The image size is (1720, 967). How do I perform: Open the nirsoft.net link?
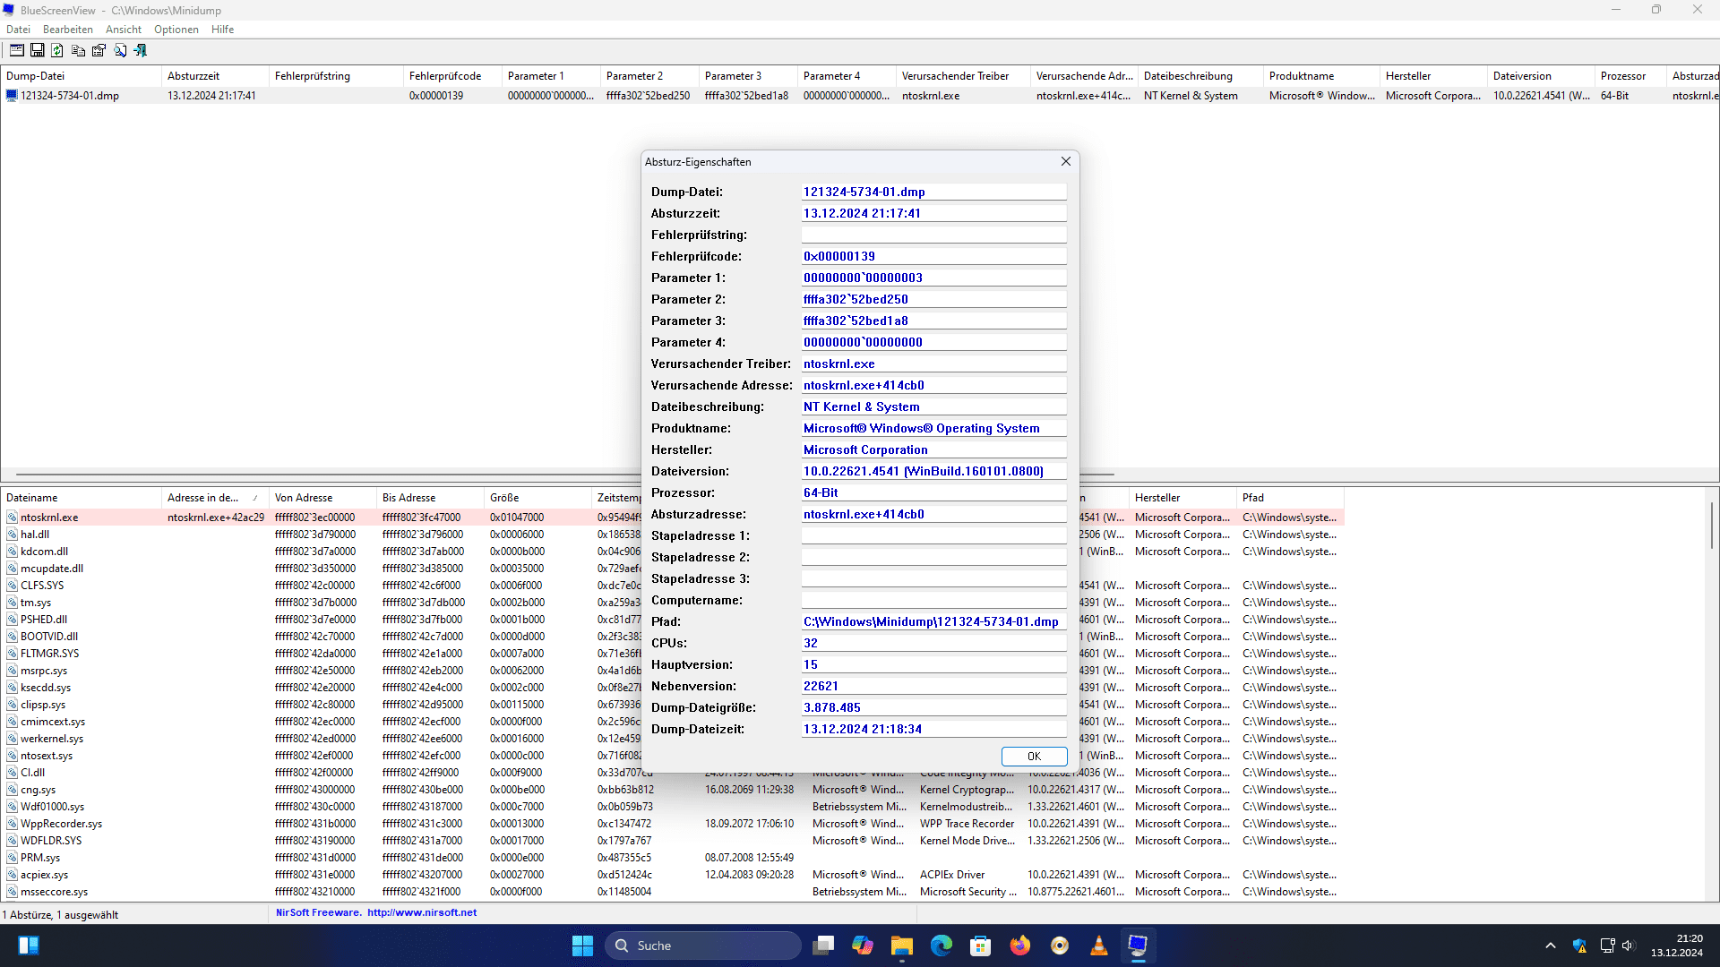(x=421, y=912)
